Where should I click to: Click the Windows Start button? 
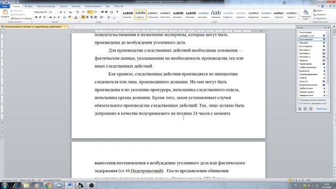[x=5, y=185]
